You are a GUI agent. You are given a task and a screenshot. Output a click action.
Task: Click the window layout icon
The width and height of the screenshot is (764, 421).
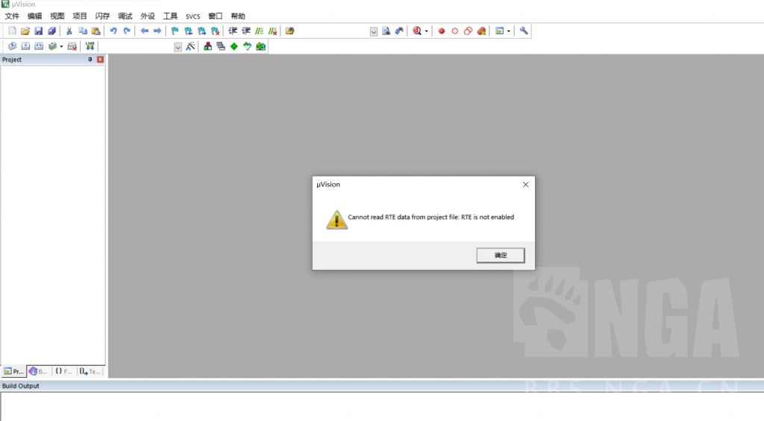[x=499, y=31]
